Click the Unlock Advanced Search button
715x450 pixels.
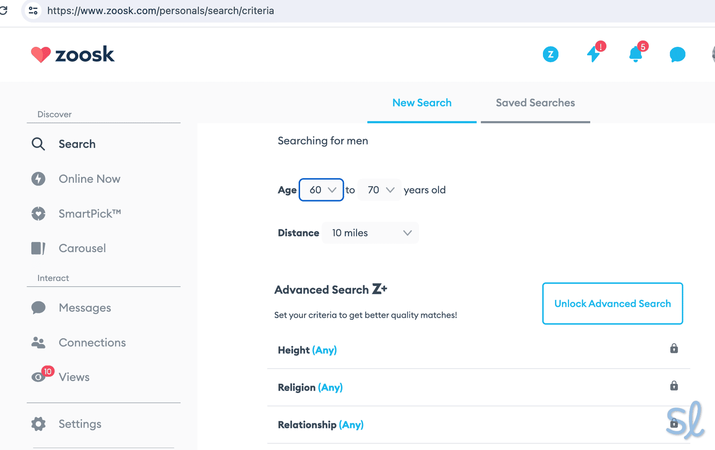pyautogui.click(x=612, y=303)
